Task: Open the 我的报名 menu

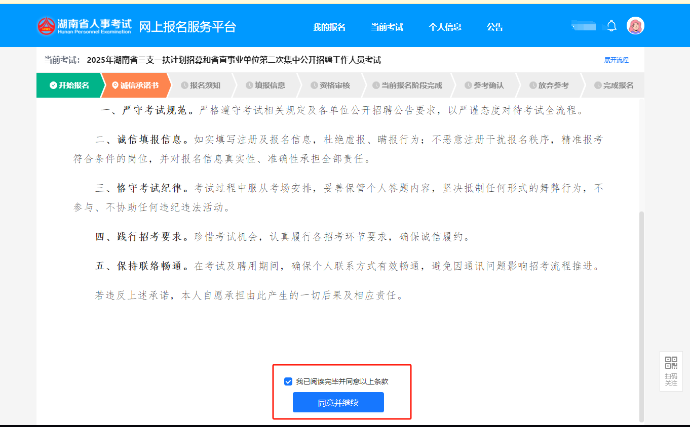Action: click(329, 27)
